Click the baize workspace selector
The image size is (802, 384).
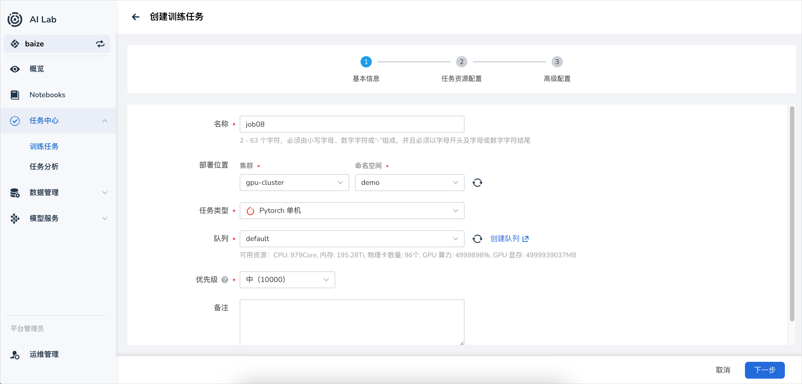tap(57, 44)
